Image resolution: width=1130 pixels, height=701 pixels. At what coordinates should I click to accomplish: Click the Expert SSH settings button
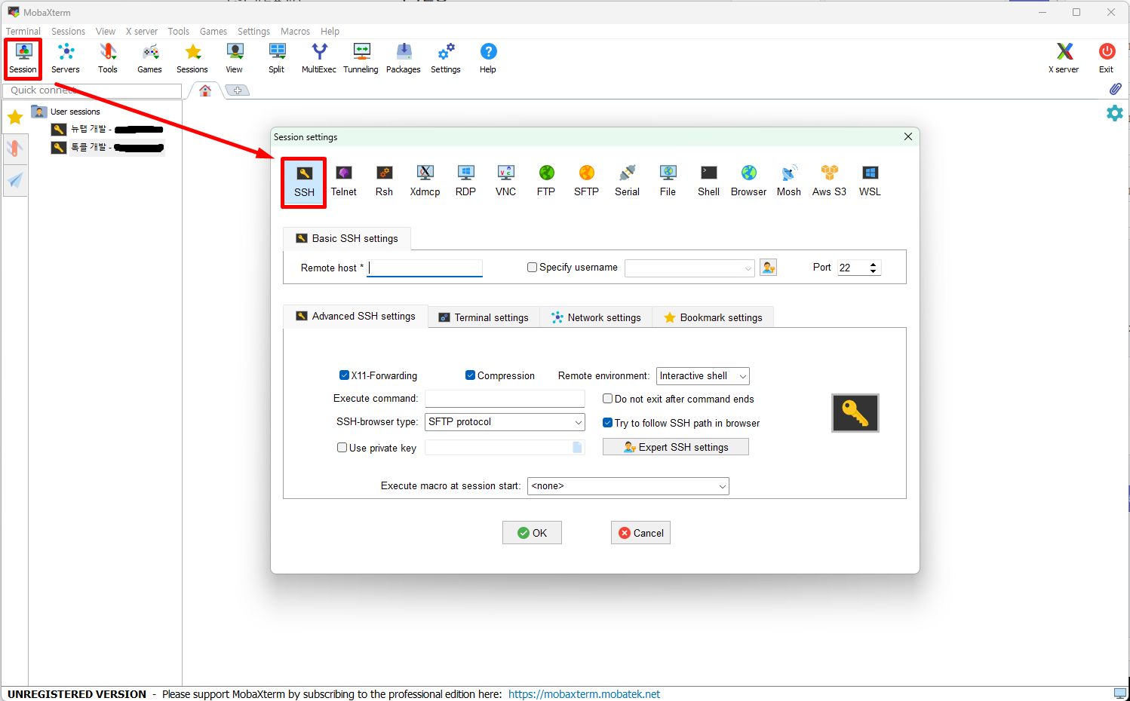point(675,447)
